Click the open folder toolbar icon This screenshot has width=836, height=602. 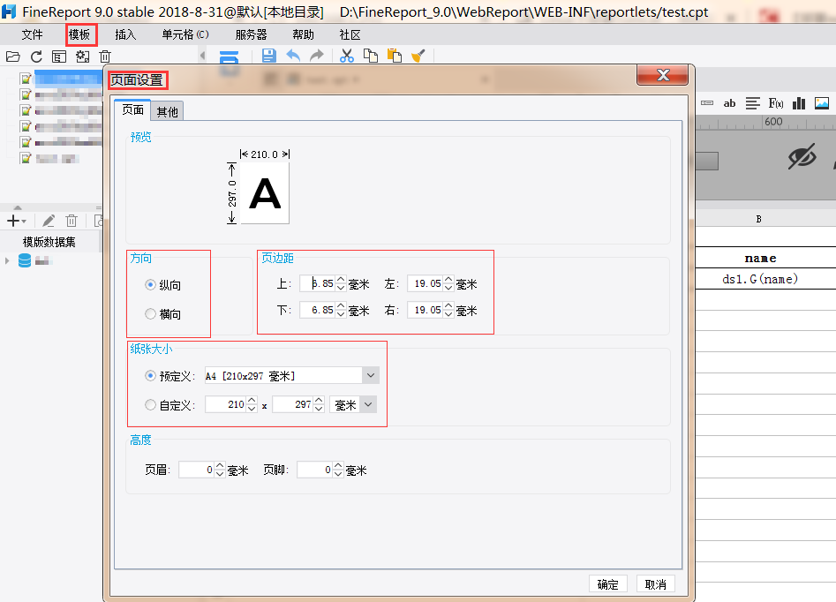12,56
